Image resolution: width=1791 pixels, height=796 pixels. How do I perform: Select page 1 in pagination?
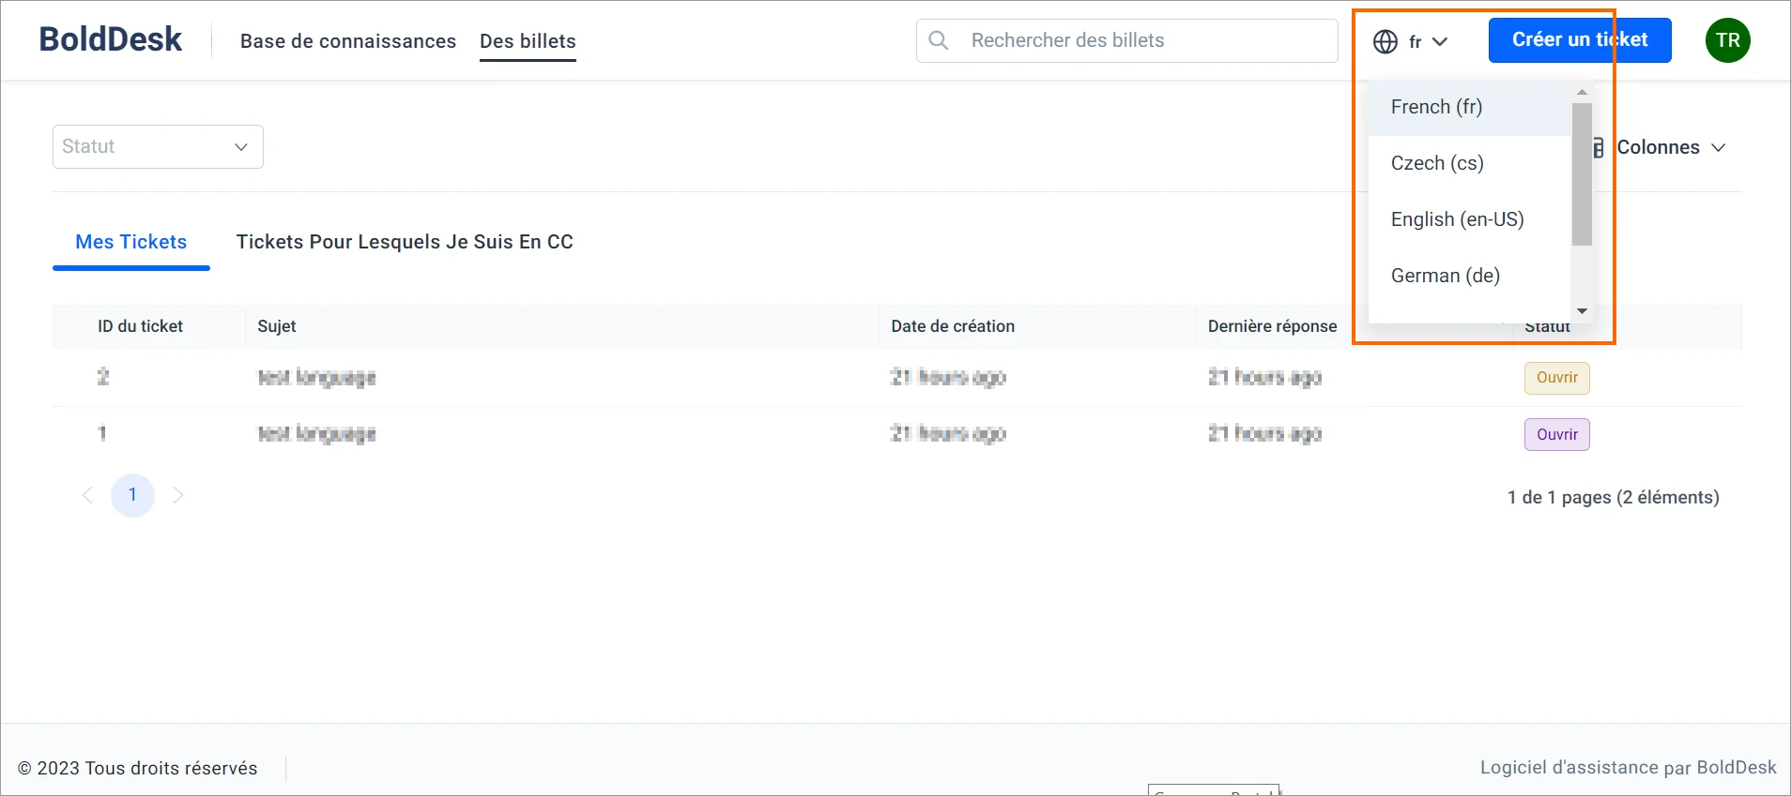point(132,495)
